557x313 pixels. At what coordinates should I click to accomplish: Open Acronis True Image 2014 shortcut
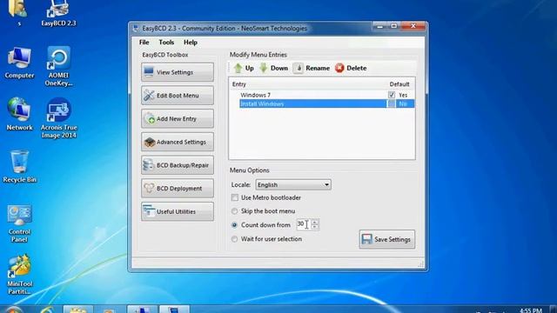(x=58, y=118)
